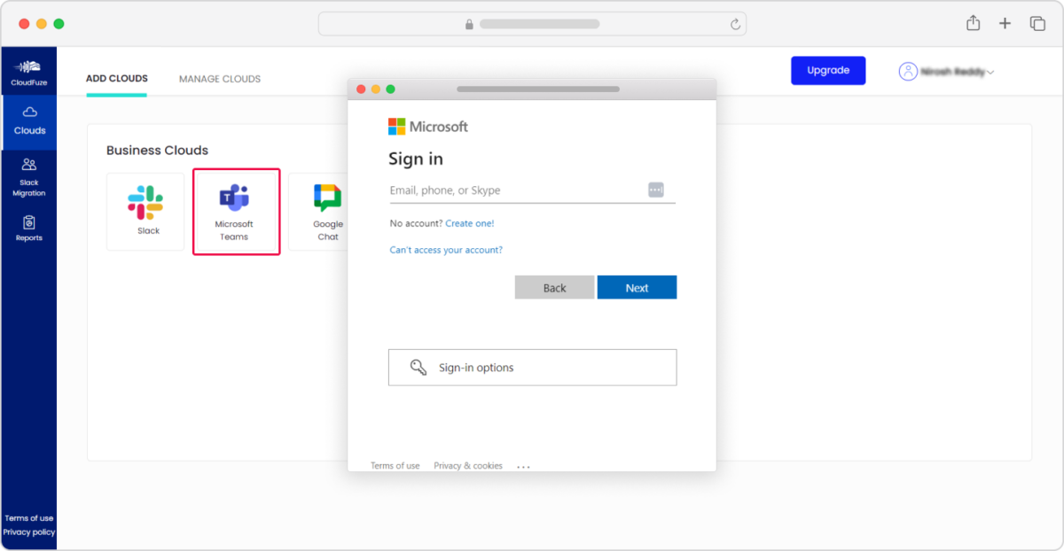Click Can't access your account link
The height and width of the screenshot is (551, 1064).
point(445,250)
